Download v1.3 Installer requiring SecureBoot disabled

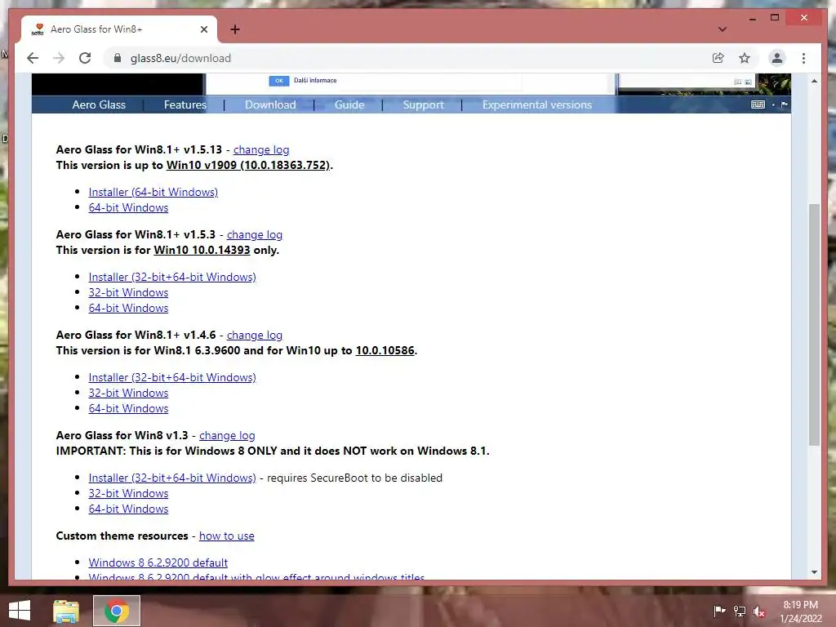tap(172, 478)
